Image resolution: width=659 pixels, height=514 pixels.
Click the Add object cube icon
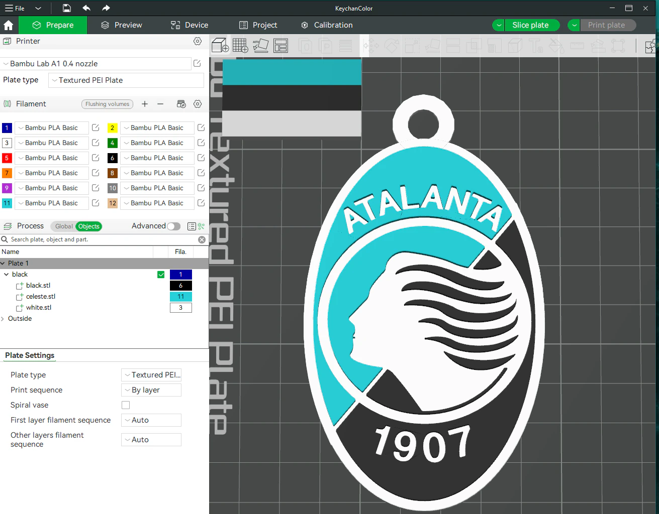(x=220, y=46)
